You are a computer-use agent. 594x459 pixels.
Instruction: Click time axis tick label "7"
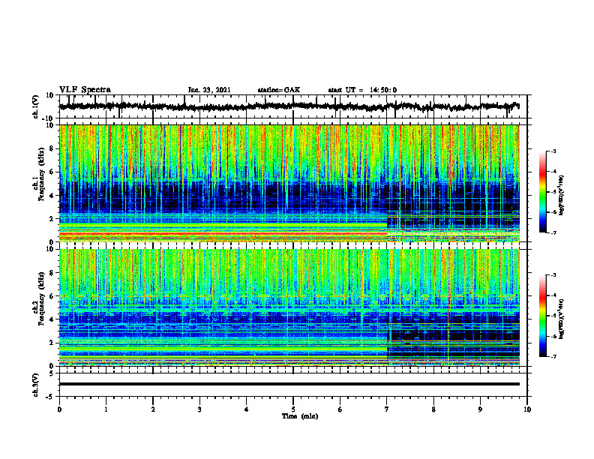click(x=387, y=409)
